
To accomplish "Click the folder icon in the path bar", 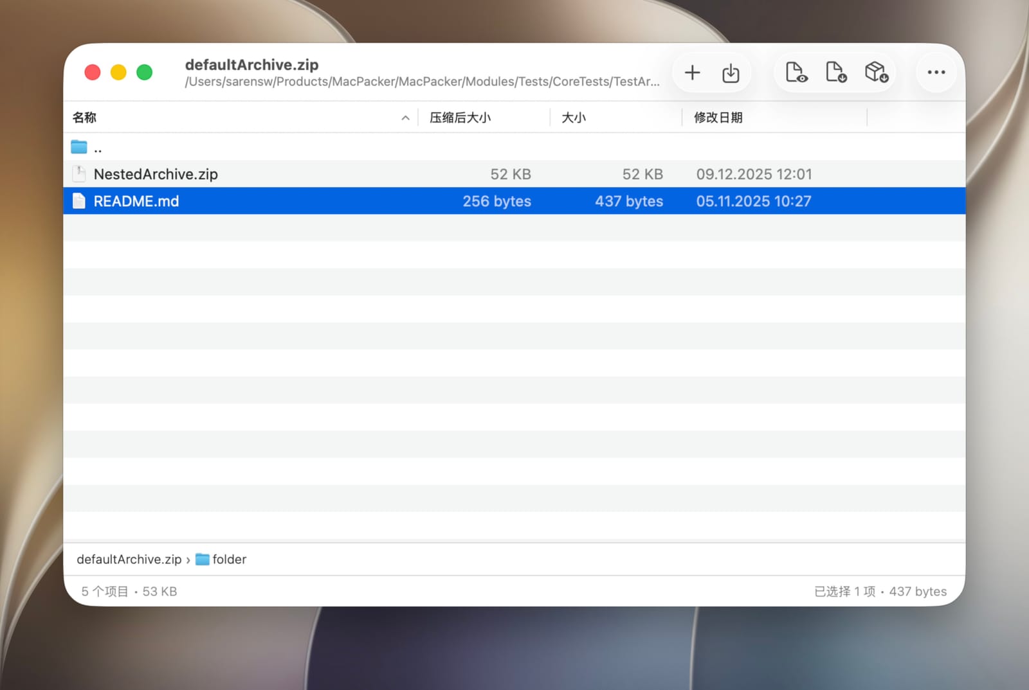I will (203, 560).
